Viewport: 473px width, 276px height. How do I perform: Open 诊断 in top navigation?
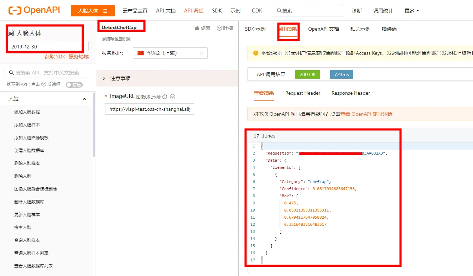[357, 11]
